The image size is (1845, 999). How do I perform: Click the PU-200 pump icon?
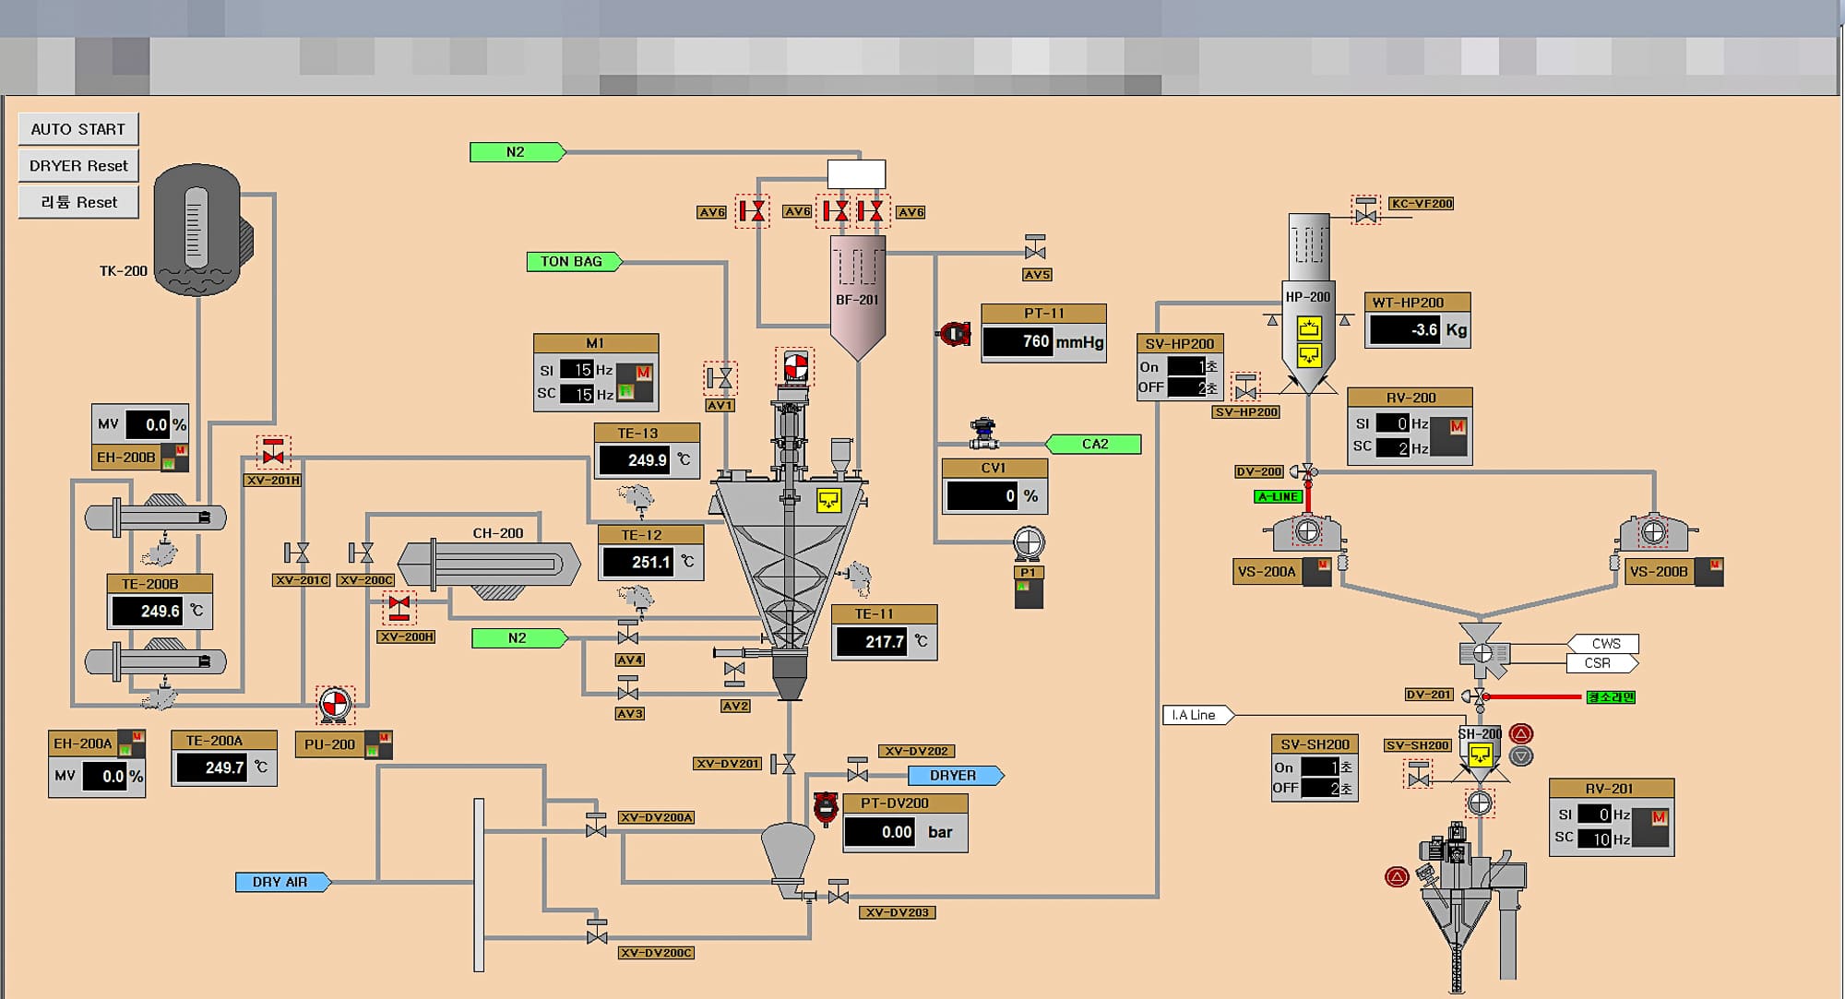pyautogui.click(x=334, y=705)
